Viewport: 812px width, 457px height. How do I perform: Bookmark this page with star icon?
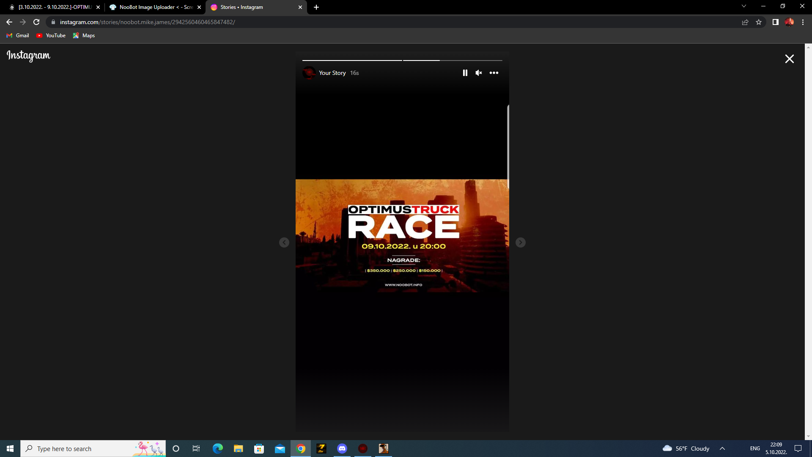click(759, 22)
